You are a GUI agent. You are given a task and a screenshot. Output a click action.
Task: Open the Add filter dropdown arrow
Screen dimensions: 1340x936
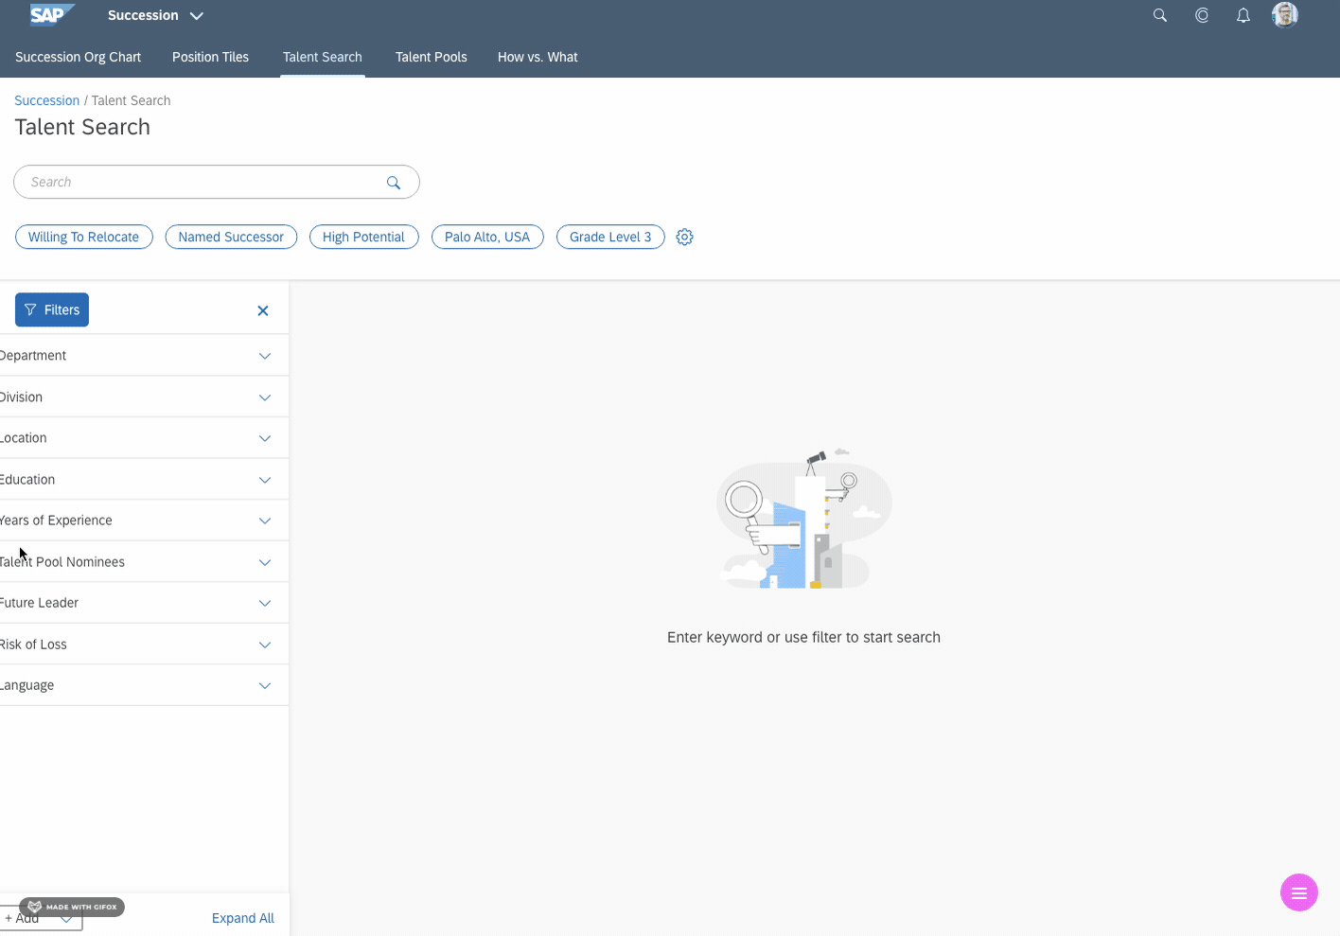coord(66,919)
